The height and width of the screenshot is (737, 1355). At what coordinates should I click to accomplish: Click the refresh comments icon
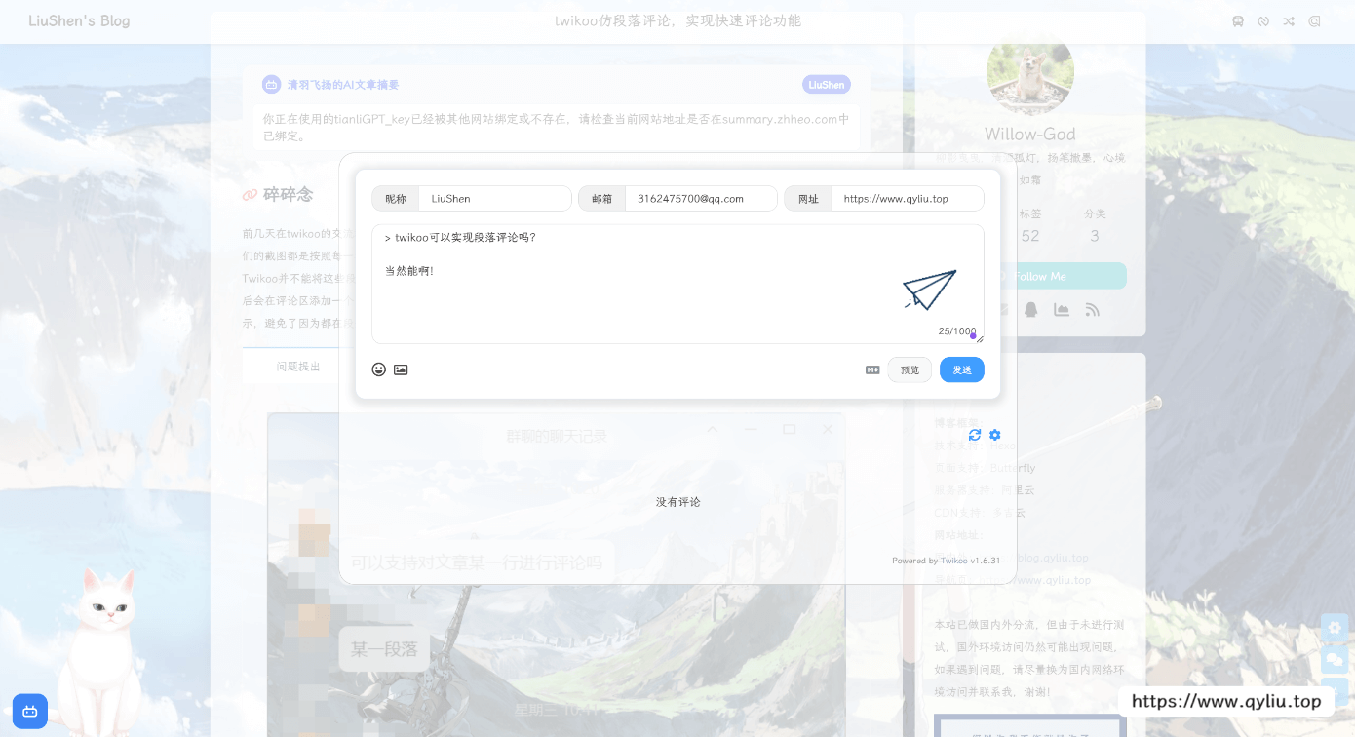[975, 435]
